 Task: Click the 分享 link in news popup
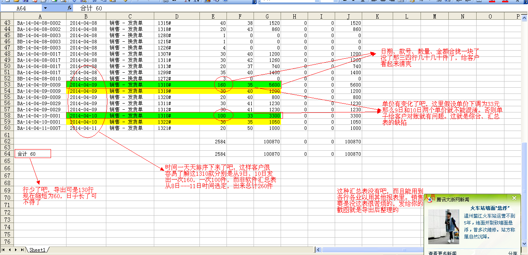(x=513, y=253)
